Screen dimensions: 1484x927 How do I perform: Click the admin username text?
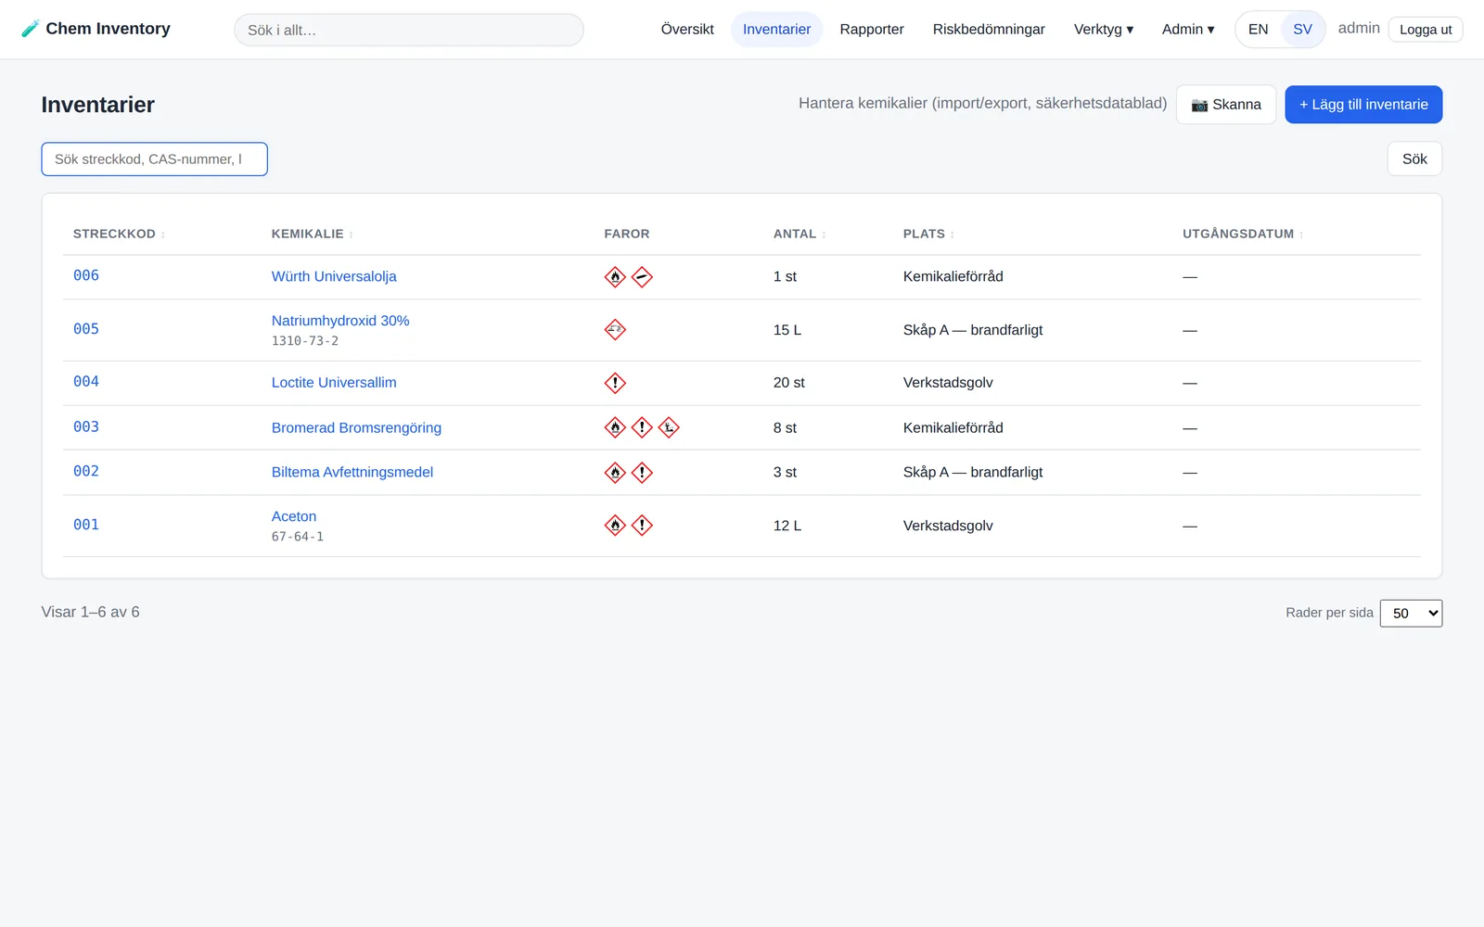(1359, 29)
